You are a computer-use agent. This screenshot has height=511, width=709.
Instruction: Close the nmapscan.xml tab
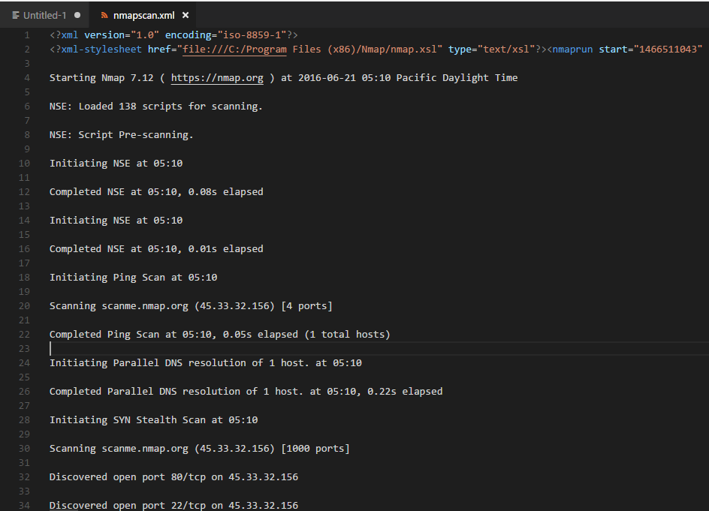tap(186, 15)
